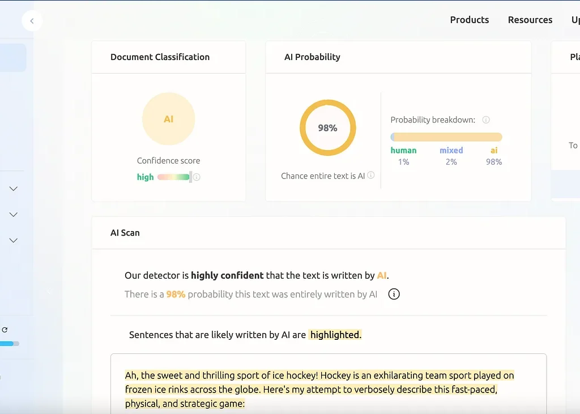The image size is (580, 414).
Task: Click the probability breakdown bar
Action: click(x=446, y=137)
